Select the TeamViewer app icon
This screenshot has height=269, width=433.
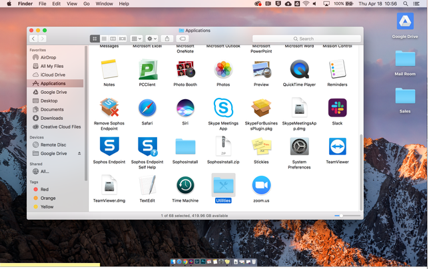tap(337, 146)
